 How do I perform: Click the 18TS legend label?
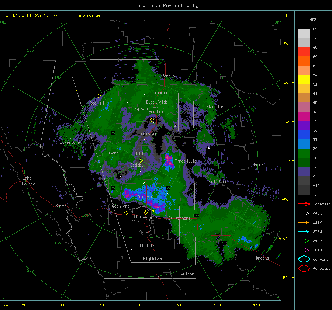[x=317, y=250]
